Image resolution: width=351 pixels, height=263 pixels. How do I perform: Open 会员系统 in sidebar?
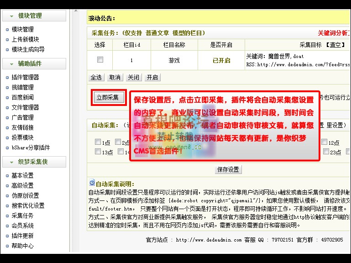(23, 226)
